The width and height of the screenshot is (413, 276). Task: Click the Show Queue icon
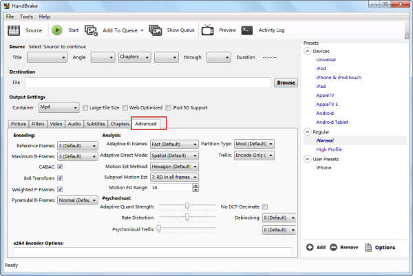pos(156,30)
